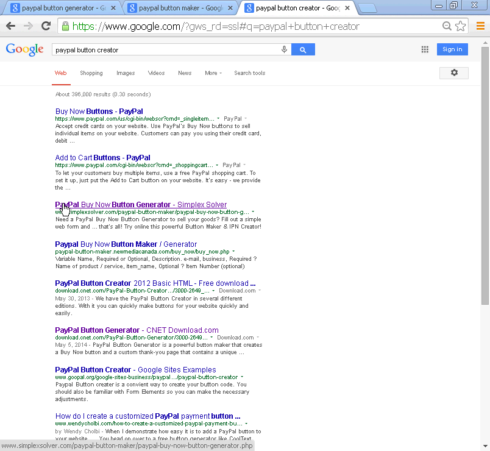Open Search tools options
490x451 pixels.
pyautogui.click(x=250, y=73)
